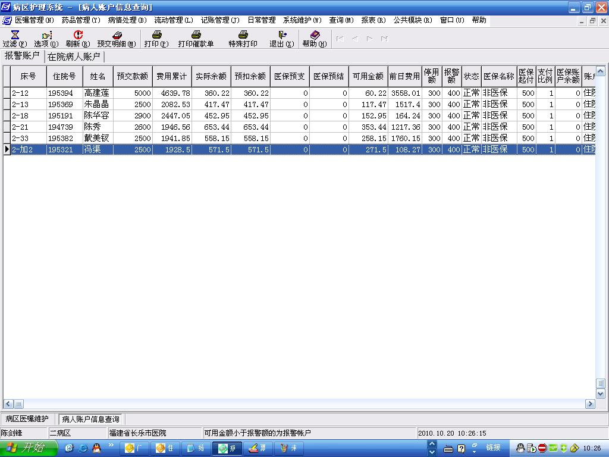Switch to 病区医嘱维护 window tab
The width and height of the screenshot is (609, 457).
pyautogui.click(x=27, y=419)
